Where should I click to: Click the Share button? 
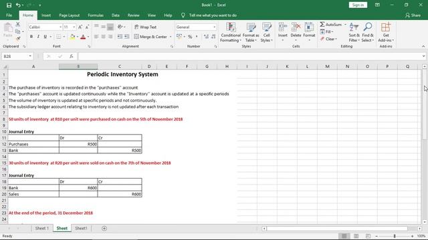click(x=413, y=15)
